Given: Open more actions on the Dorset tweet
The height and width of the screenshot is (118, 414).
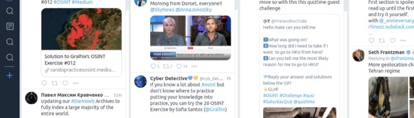Looking at the screenshot, I should tap(194, 66).
